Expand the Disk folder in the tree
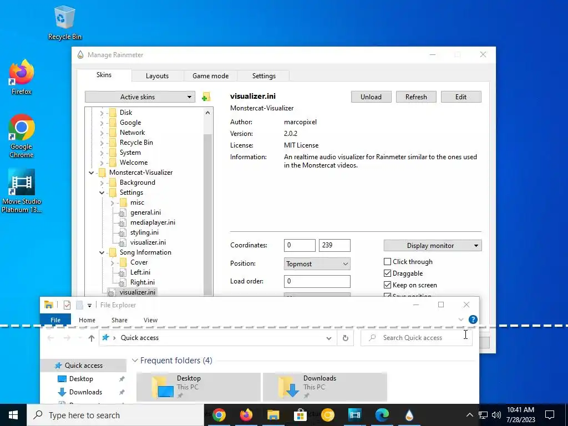The width and height of the screenshot is (568, 426). pos(102,113)
